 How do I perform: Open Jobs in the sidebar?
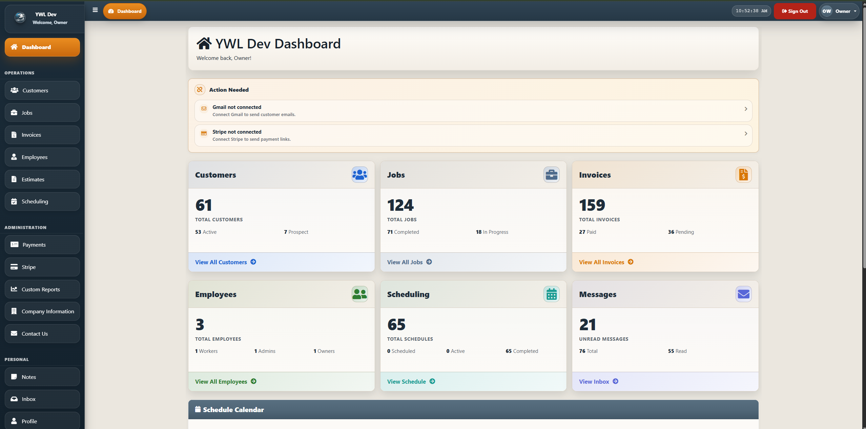(x=42, y=113)
